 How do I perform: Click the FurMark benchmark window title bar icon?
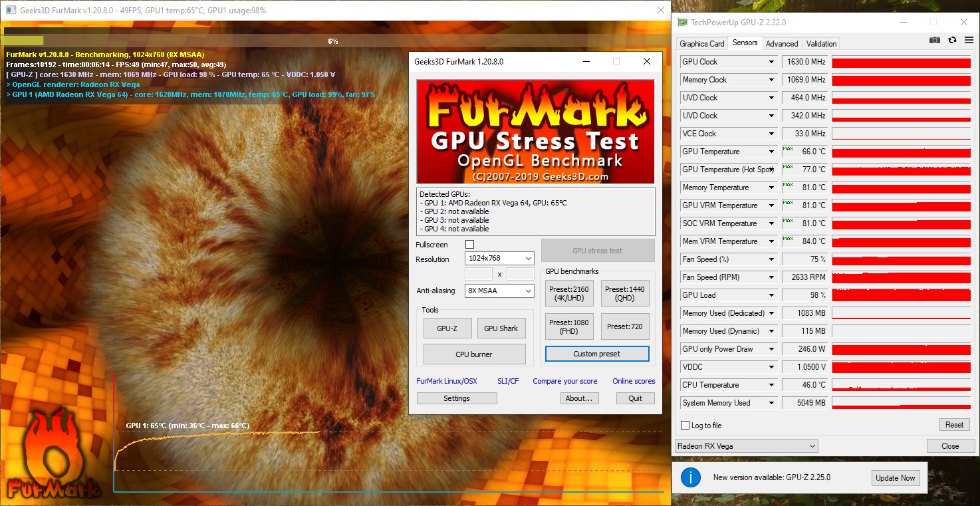(x=11, y=10)
